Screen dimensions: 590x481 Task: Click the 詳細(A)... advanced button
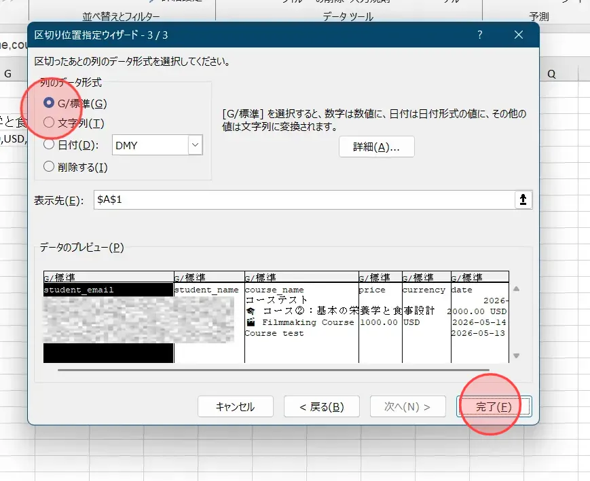(376, 147)
